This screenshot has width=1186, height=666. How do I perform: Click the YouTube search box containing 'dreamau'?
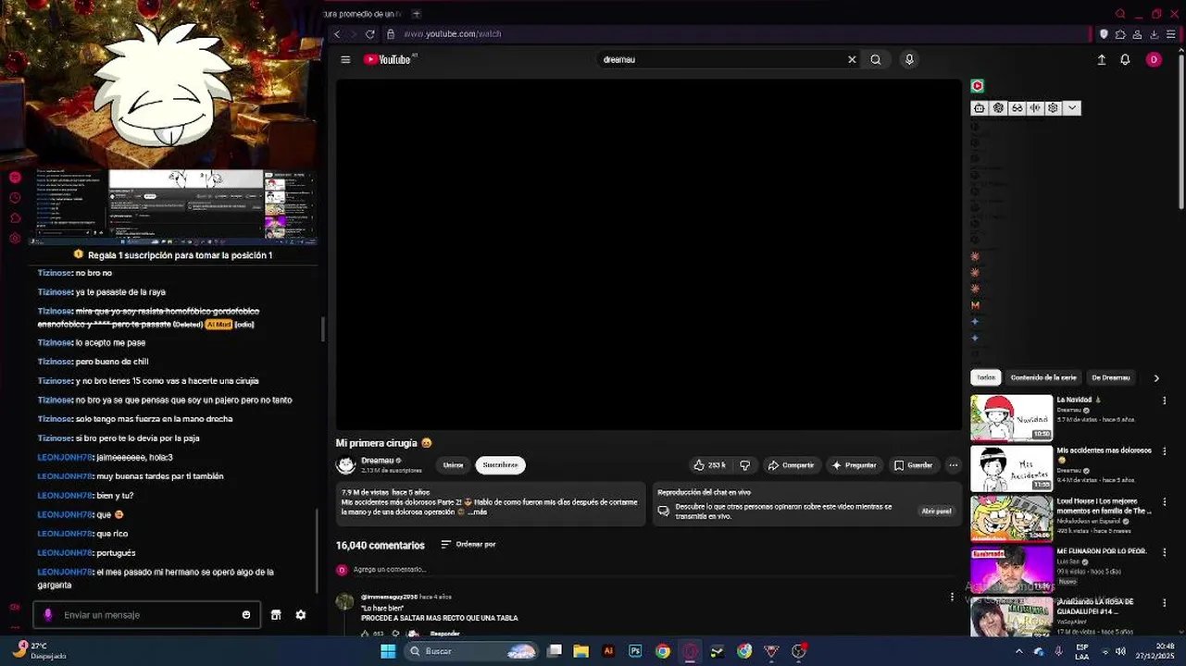pos(722,59)
